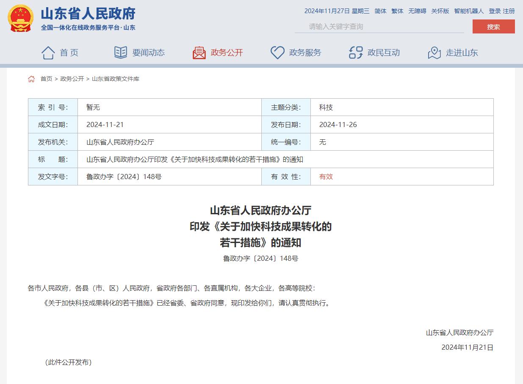Click the 索引号 label cell
Screen dimensions: 523x384
click(x=53, y=108)
